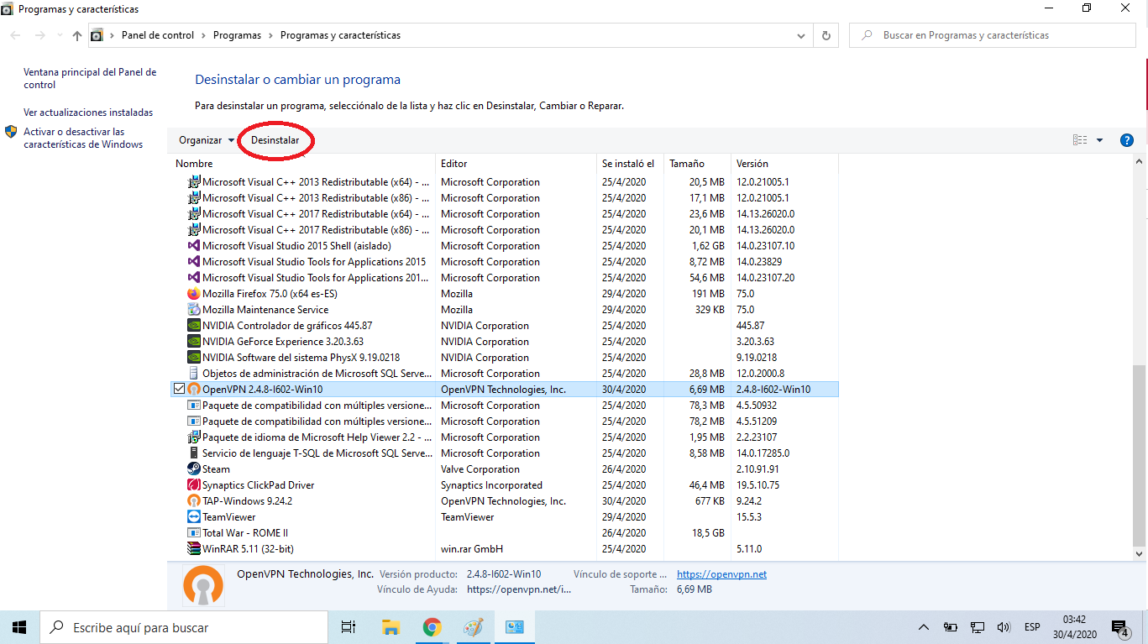Click the taskbar search box

(183, 627)
